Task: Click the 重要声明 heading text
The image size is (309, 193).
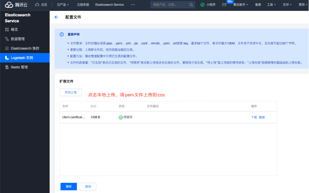Action: click(74, 34)
